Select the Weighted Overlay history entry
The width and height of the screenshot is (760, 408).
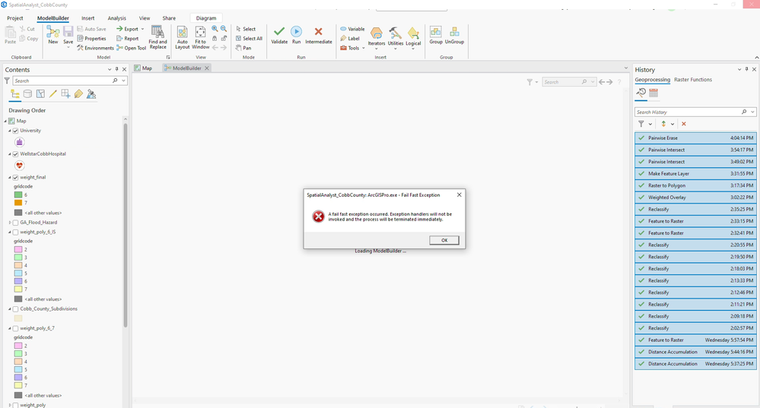pyautogui.click(x=695, y=198)
